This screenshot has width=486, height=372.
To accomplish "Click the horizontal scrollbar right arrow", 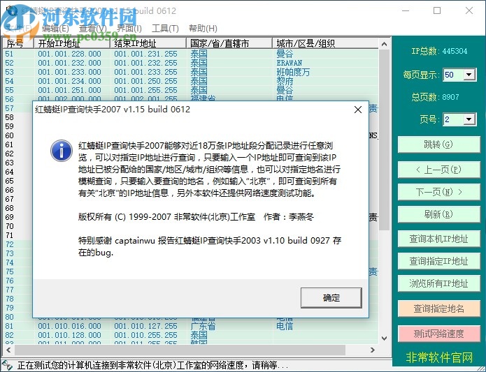I will [373, 350].
